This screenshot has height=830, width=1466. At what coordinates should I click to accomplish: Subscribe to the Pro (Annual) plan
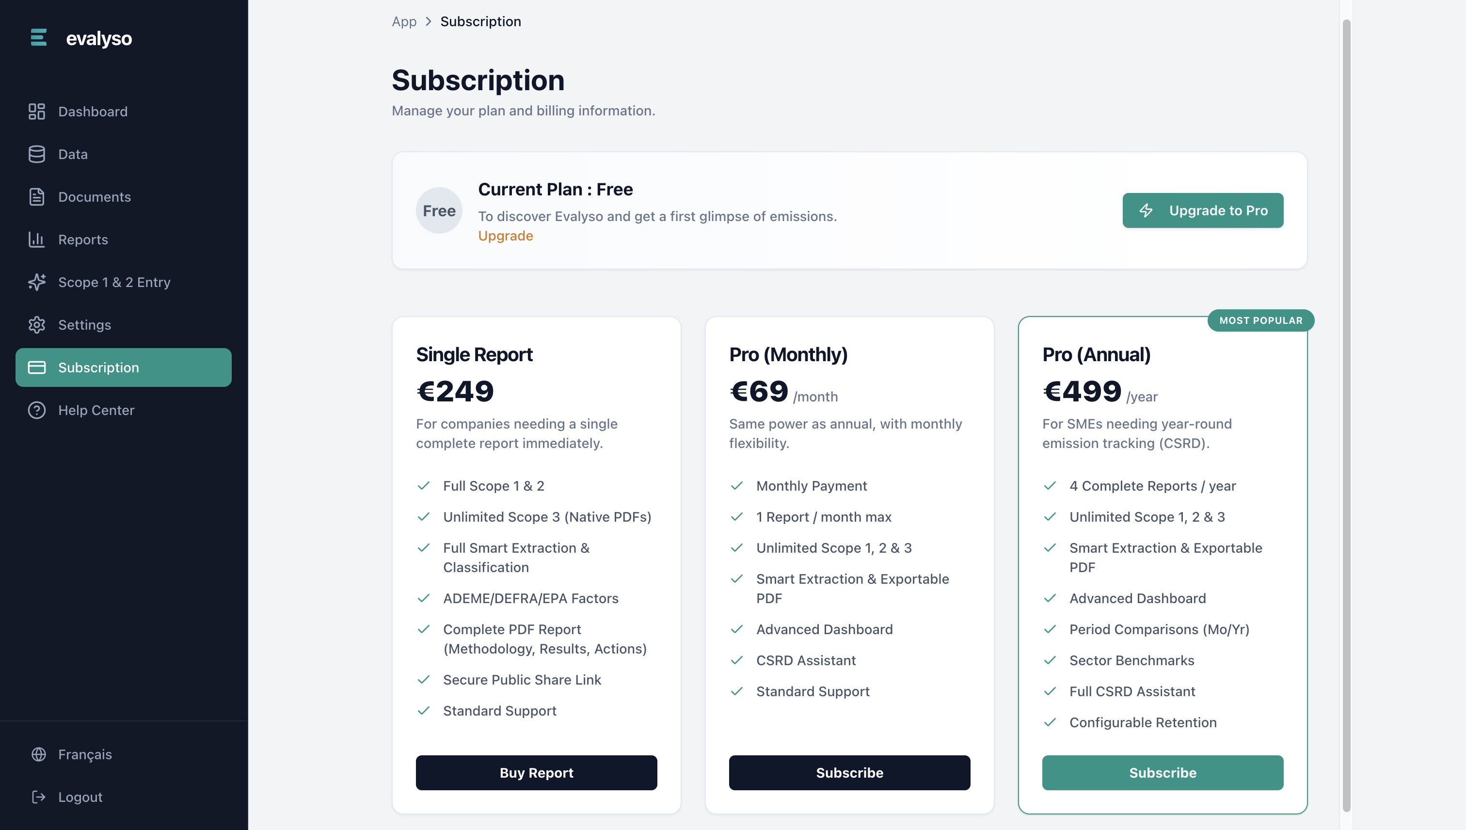1162,772
